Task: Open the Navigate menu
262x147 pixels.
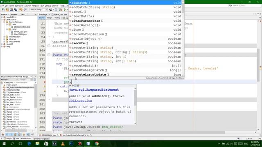Action: tap(19, 6)
